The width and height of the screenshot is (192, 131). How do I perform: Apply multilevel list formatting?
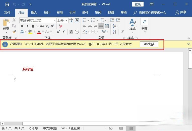[102, 20]
